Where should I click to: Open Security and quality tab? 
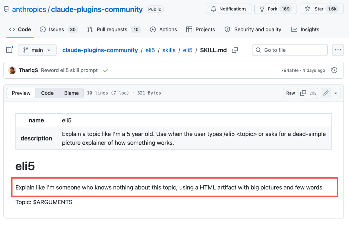(x=253, y=29)
